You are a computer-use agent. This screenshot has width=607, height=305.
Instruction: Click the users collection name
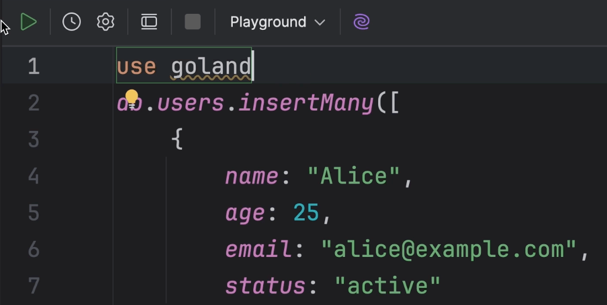point(191,103)
